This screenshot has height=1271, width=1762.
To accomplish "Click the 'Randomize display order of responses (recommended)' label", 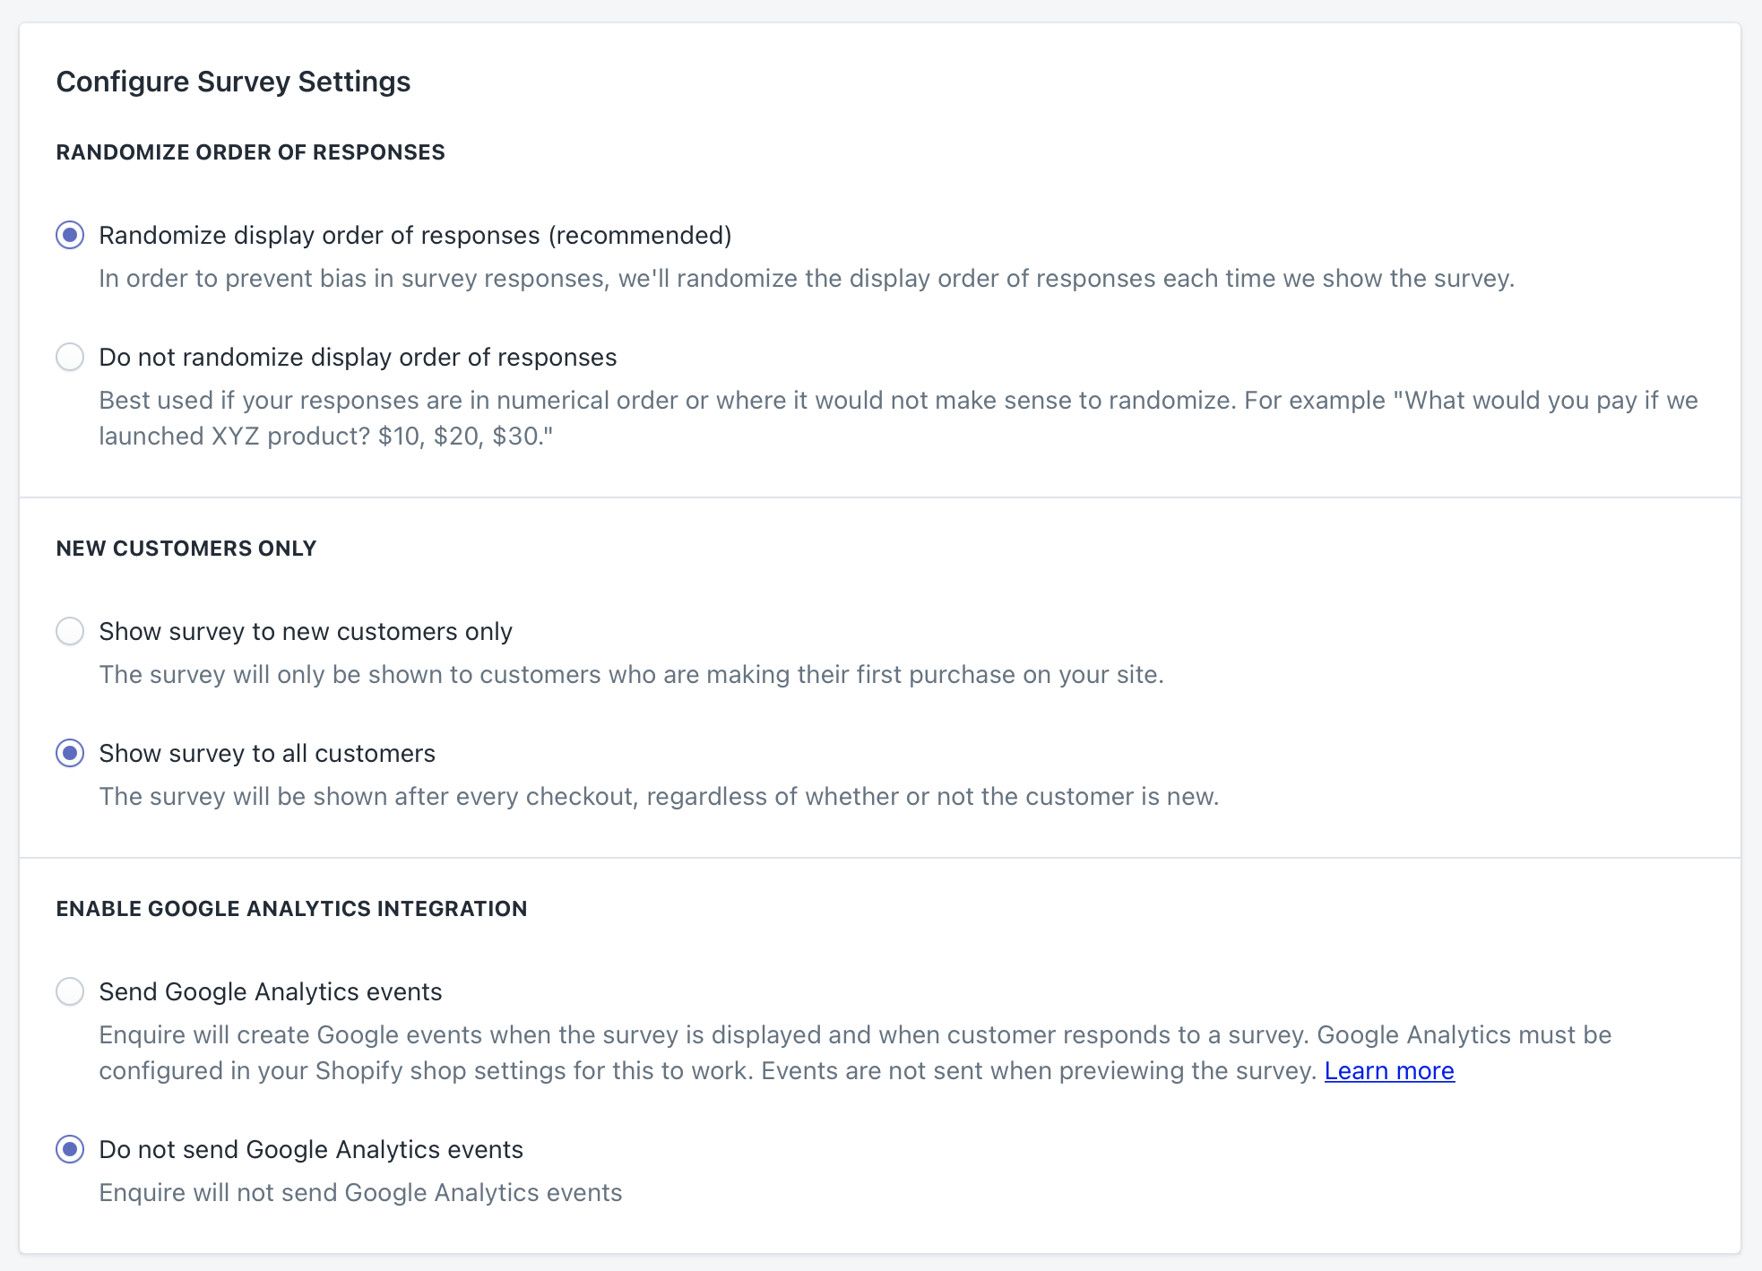I will (x=415, y=235).
